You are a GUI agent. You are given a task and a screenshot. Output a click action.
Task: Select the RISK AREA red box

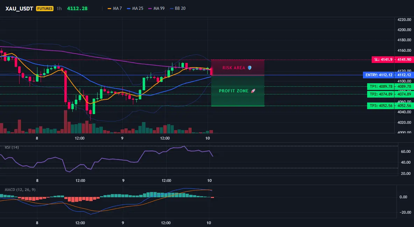tap(238, 68)
